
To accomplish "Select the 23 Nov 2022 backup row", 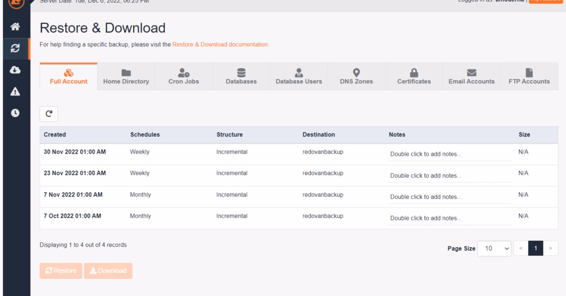I will point(299,176).
